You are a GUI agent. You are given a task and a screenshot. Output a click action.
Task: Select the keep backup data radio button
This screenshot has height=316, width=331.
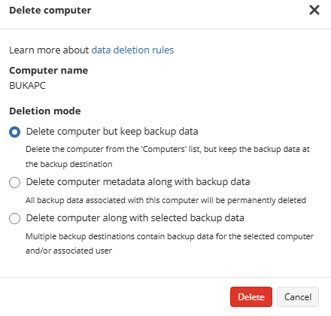14,132
